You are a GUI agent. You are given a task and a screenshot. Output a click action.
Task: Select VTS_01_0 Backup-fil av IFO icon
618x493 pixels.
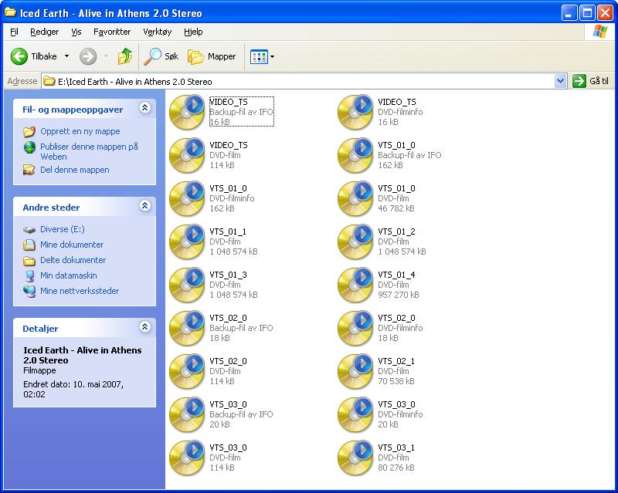[355, 156]
